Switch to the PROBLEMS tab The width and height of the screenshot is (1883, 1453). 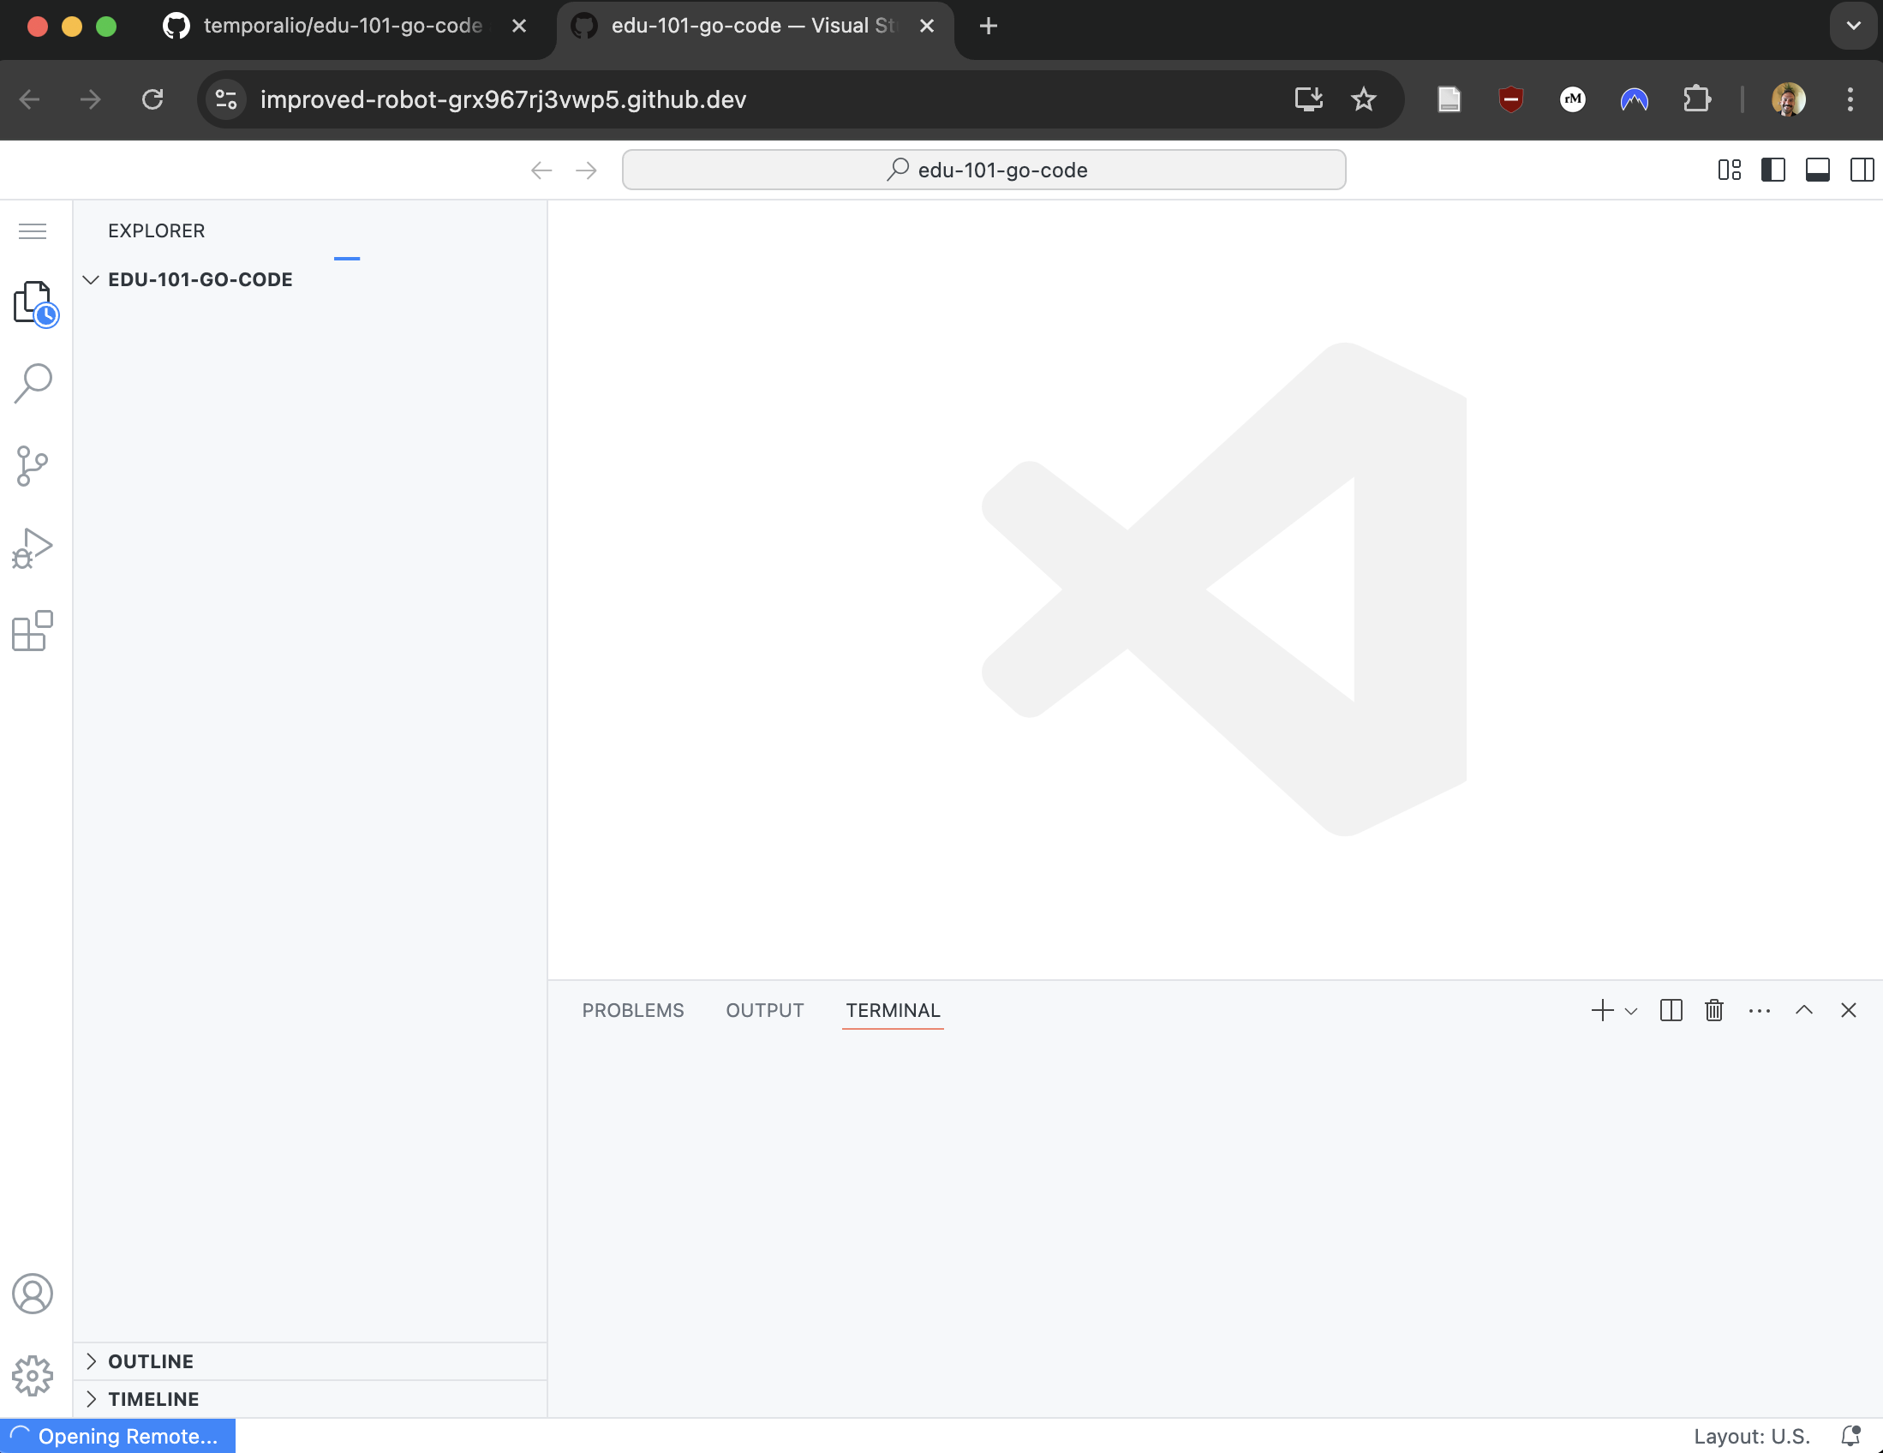[633, 1011]
